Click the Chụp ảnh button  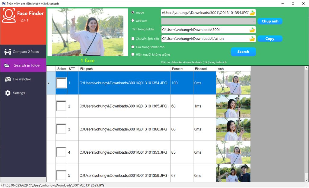point(270,21)
